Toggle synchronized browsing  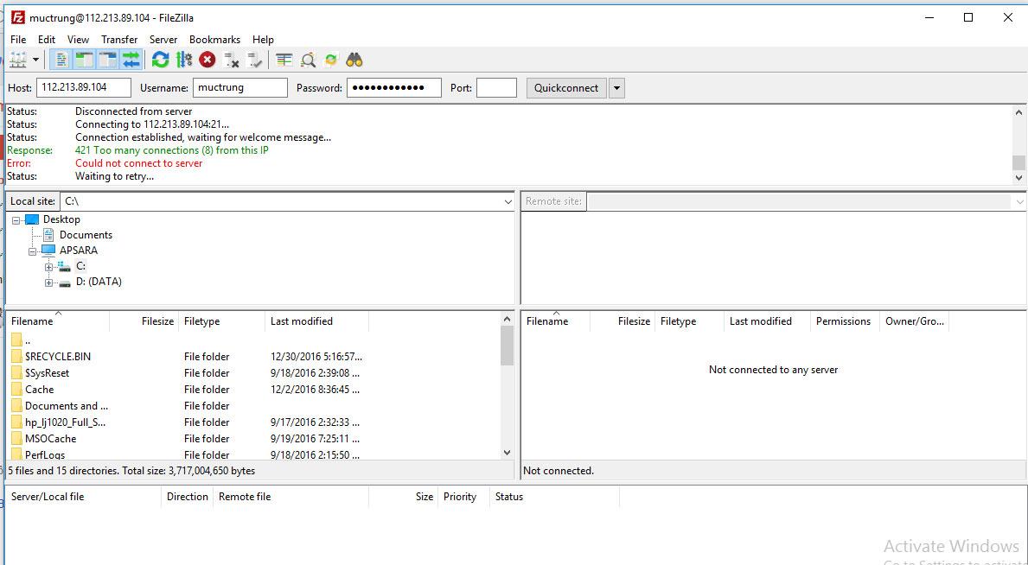coord(331,60)
